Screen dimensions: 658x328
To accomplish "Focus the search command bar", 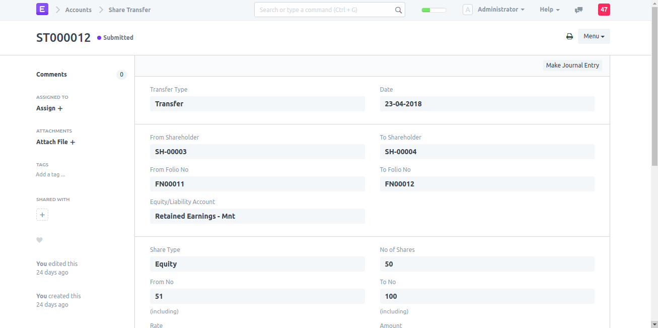I will tap(330, 10).
